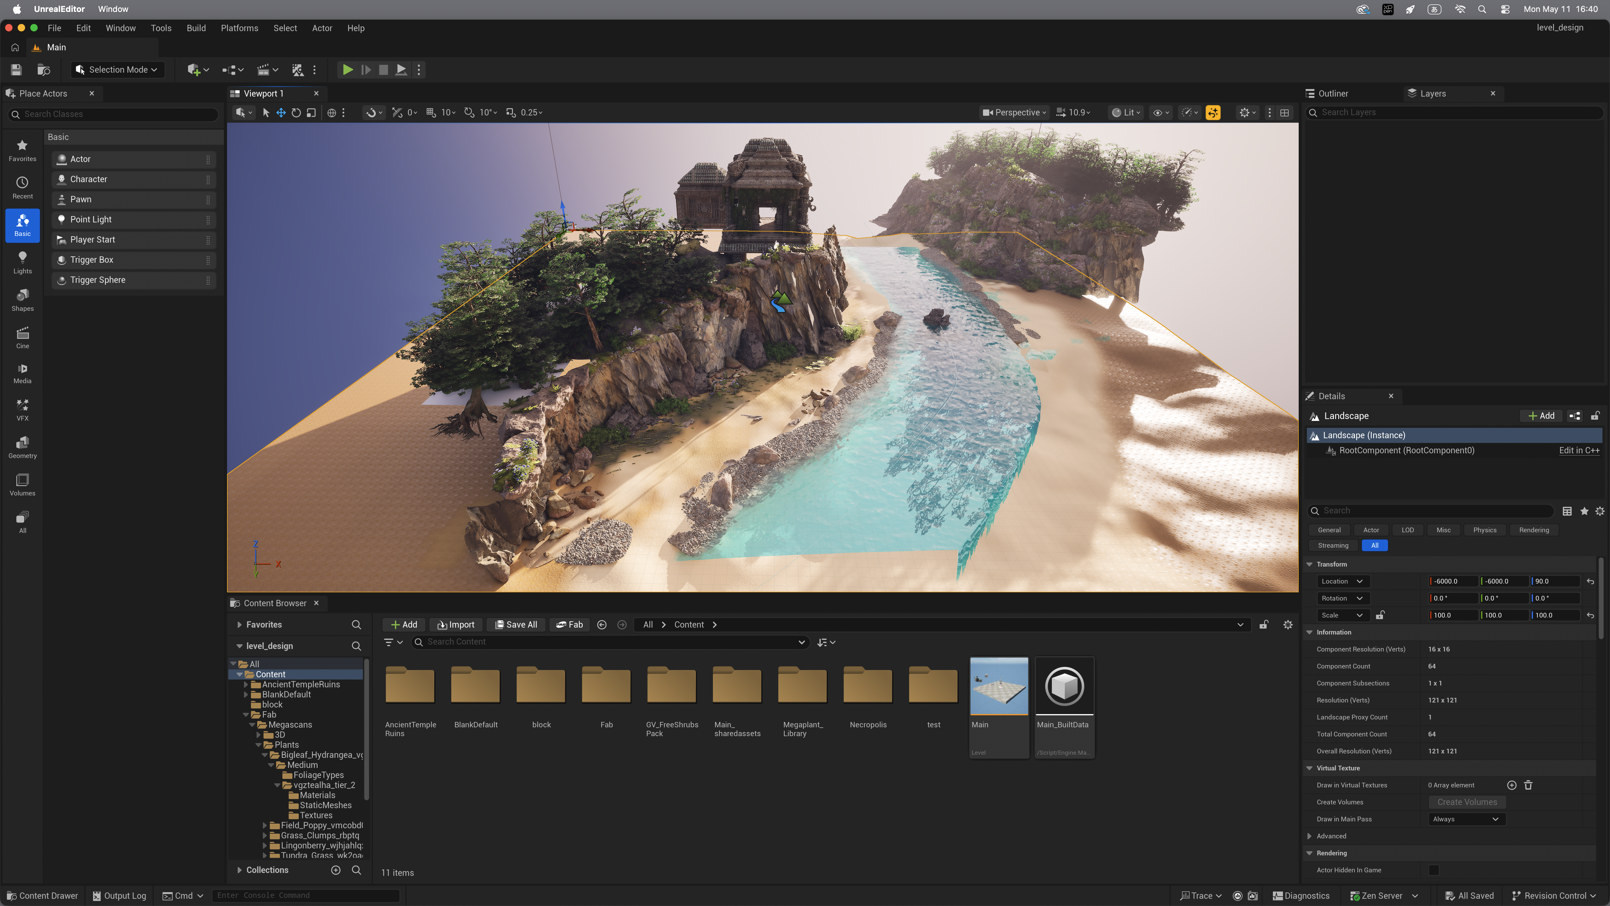Screen dimensions: 1610x906
Task: Click the Eject/possess play toolbar icon
Action: click(x=401, y=70)
